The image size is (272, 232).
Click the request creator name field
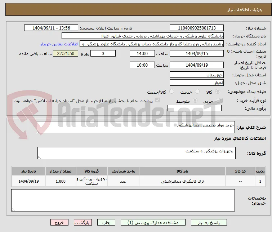click(x=152, y=44)
